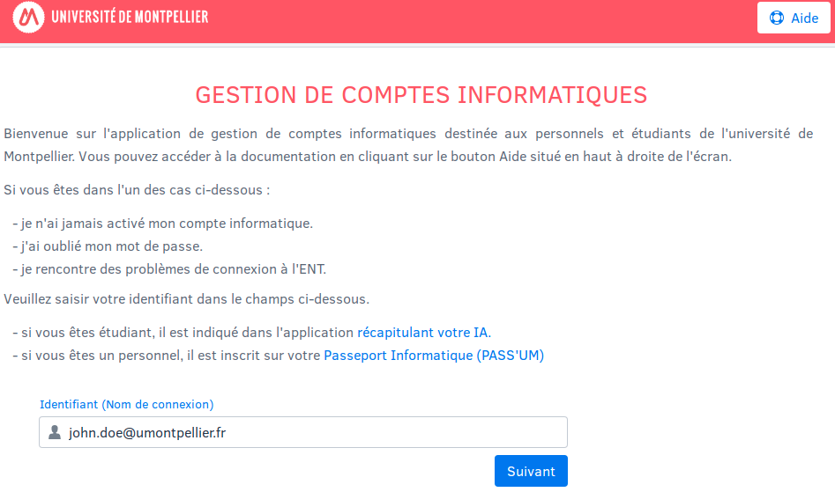This screenshot has width=835, height=492.
Task: Click the "si vous êtes un personnel" text
Action: 168,356
